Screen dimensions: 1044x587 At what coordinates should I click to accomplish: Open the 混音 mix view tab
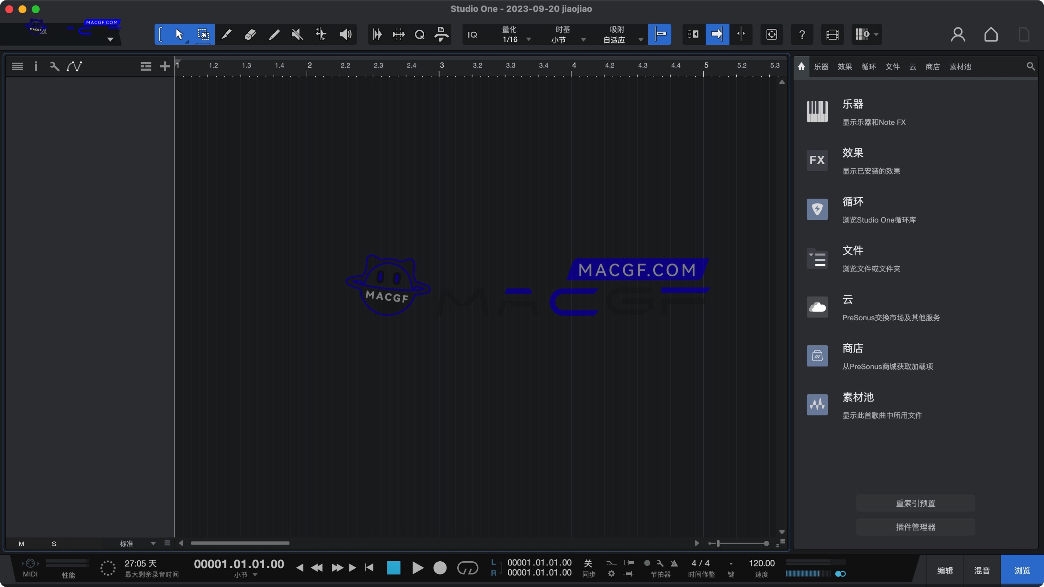click(x=982, y=570)
